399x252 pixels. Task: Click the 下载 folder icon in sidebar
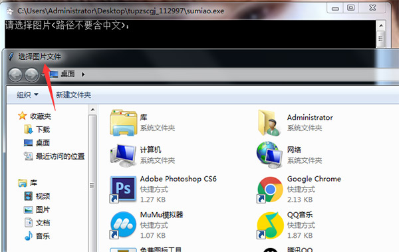(28, 129)
